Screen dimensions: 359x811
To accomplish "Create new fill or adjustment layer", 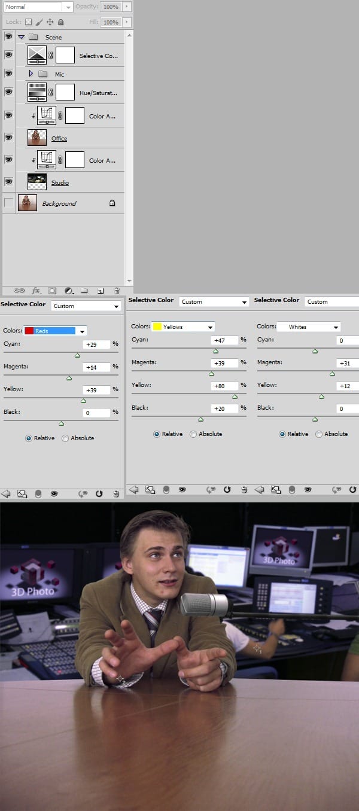I will click(69, 291).
